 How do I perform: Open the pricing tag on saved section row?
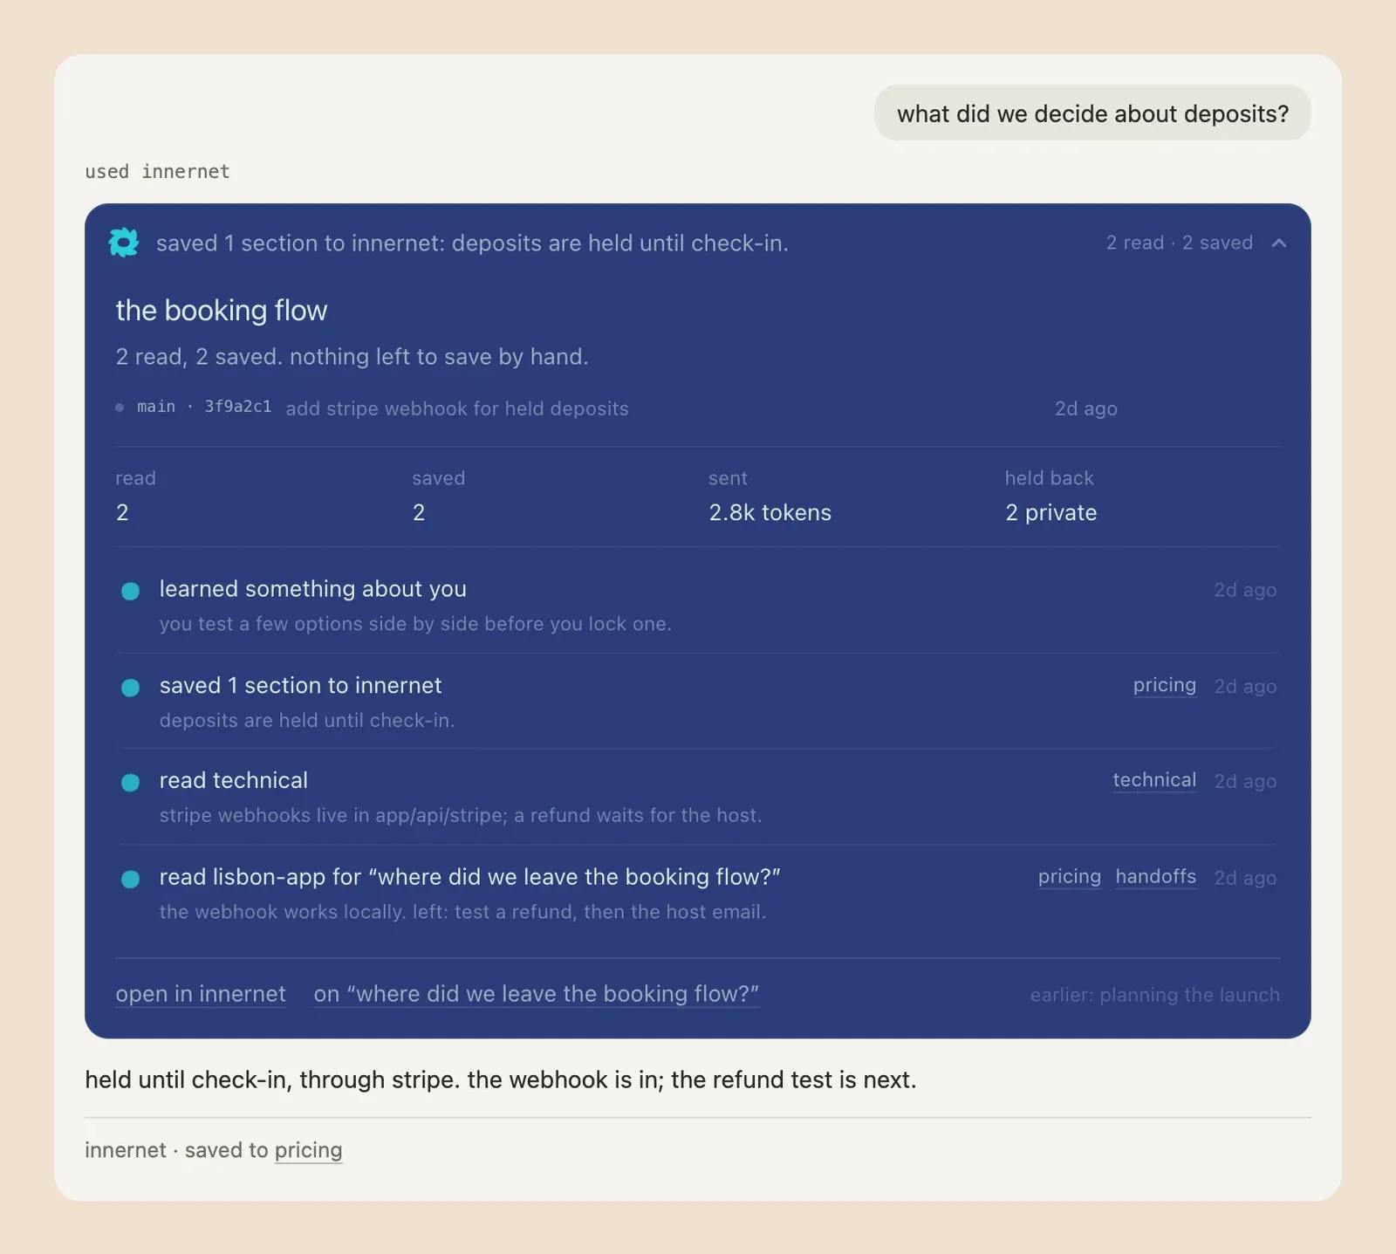[1164, 686]
